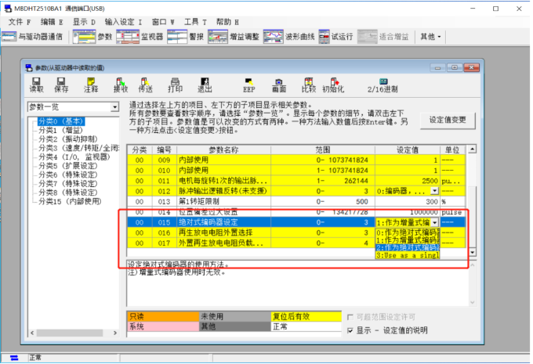
Task: Click scroll-up arrow of parameter table
Action: (472, 149)
